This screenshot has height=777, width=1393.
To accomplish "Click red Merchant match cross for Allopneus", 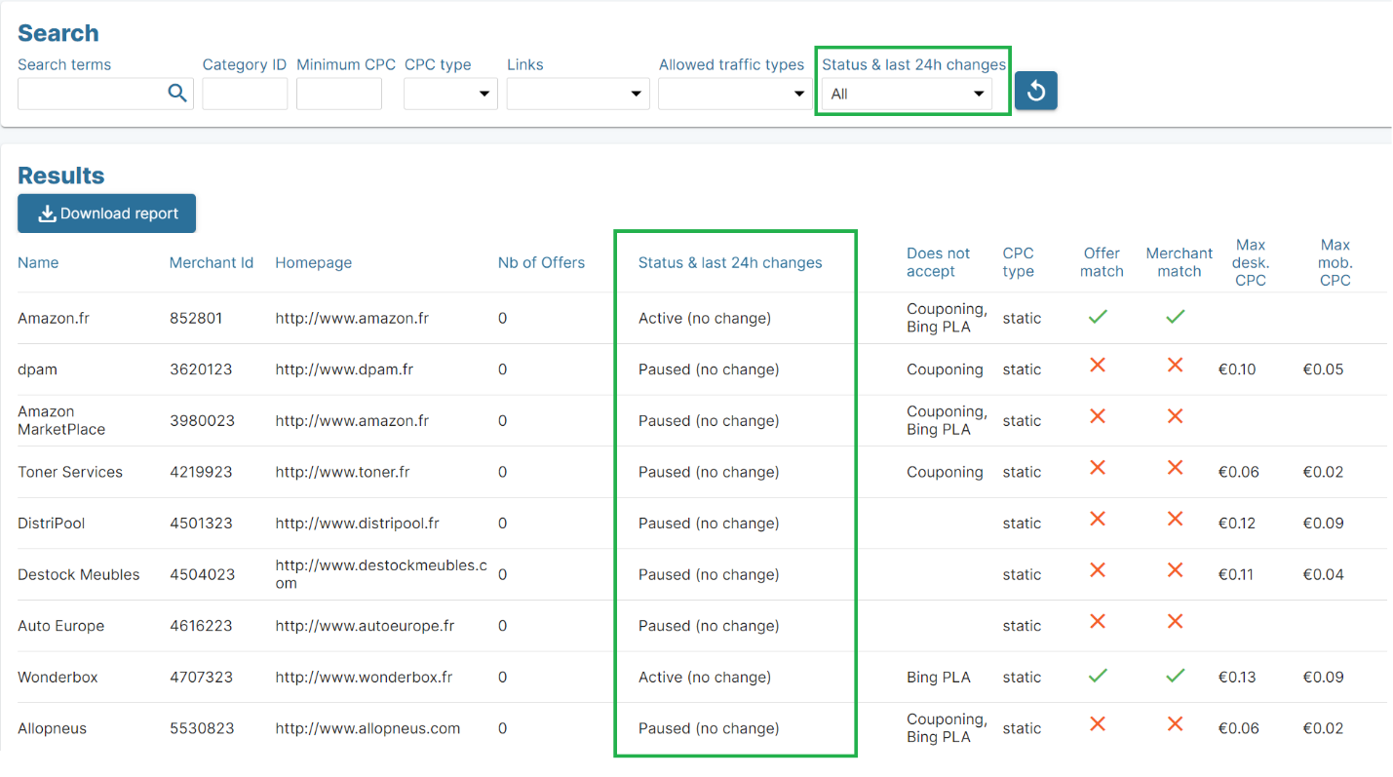I will click(x=1175, y=723).
